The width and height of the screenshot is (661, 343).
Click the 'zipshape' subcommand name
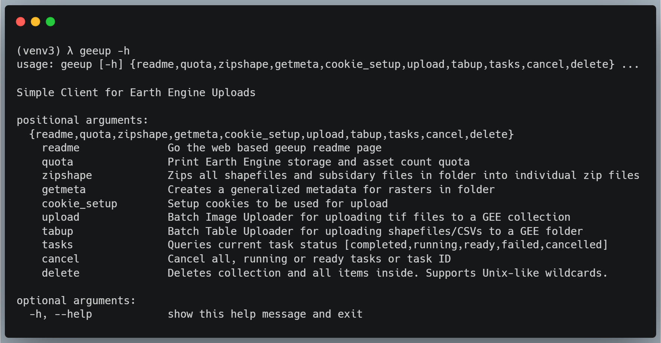(x=67, y=176)
